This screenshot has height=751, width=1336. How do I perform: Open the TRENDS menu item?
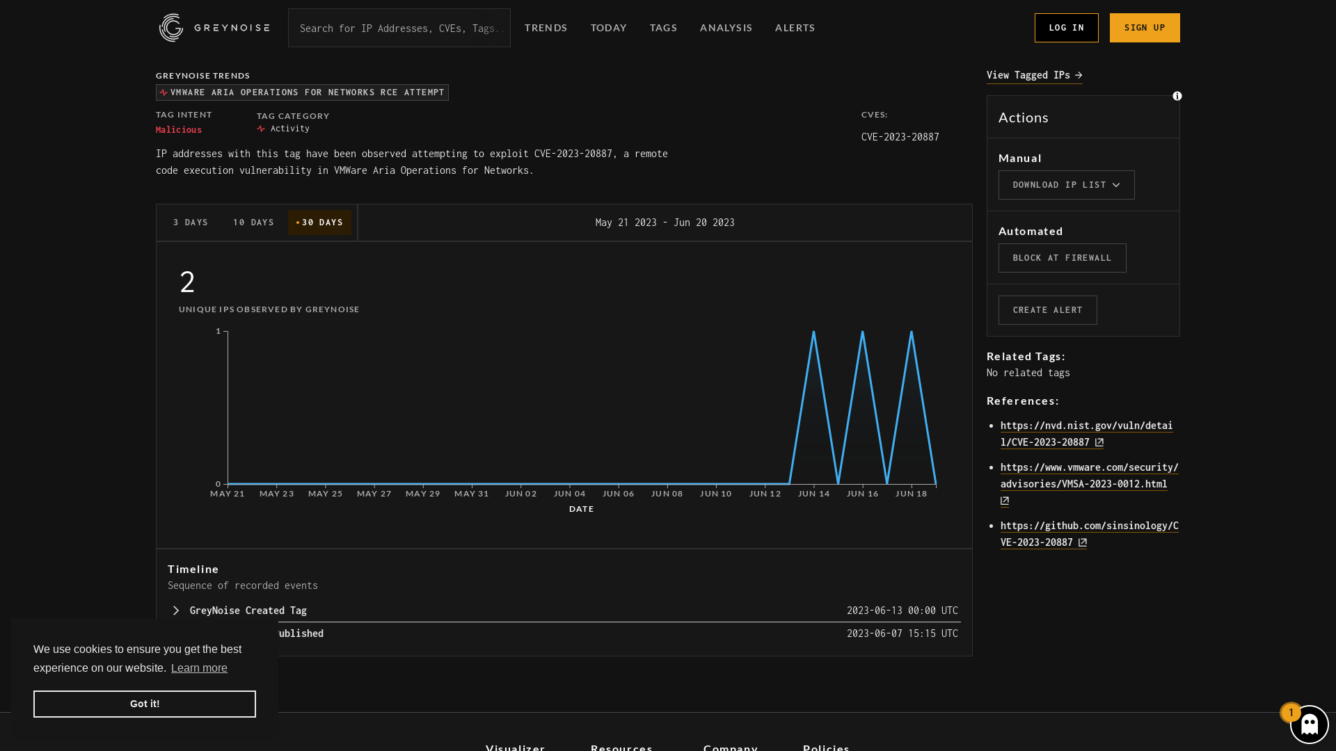546,28
